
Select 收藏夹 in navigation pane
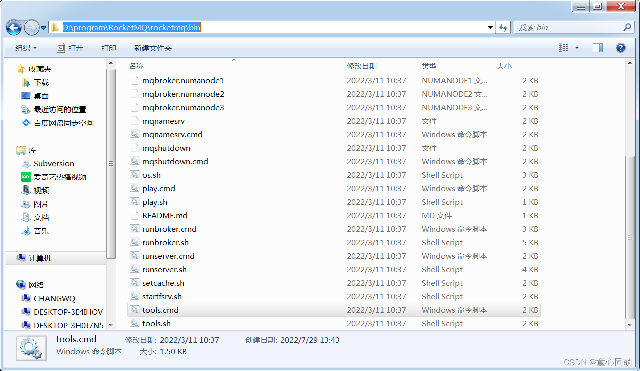(40, 69)
